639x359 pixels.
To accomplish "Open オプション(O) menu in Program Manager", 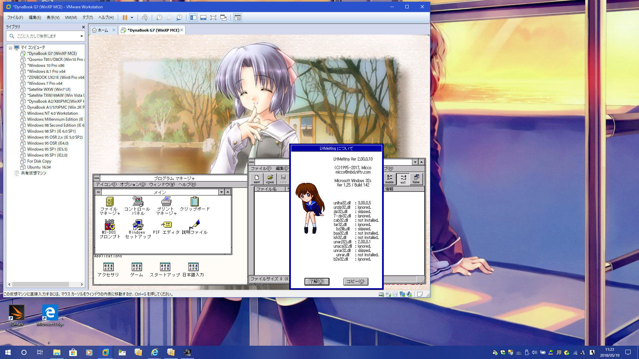I will pyautogui.click(x=133, y=184).
